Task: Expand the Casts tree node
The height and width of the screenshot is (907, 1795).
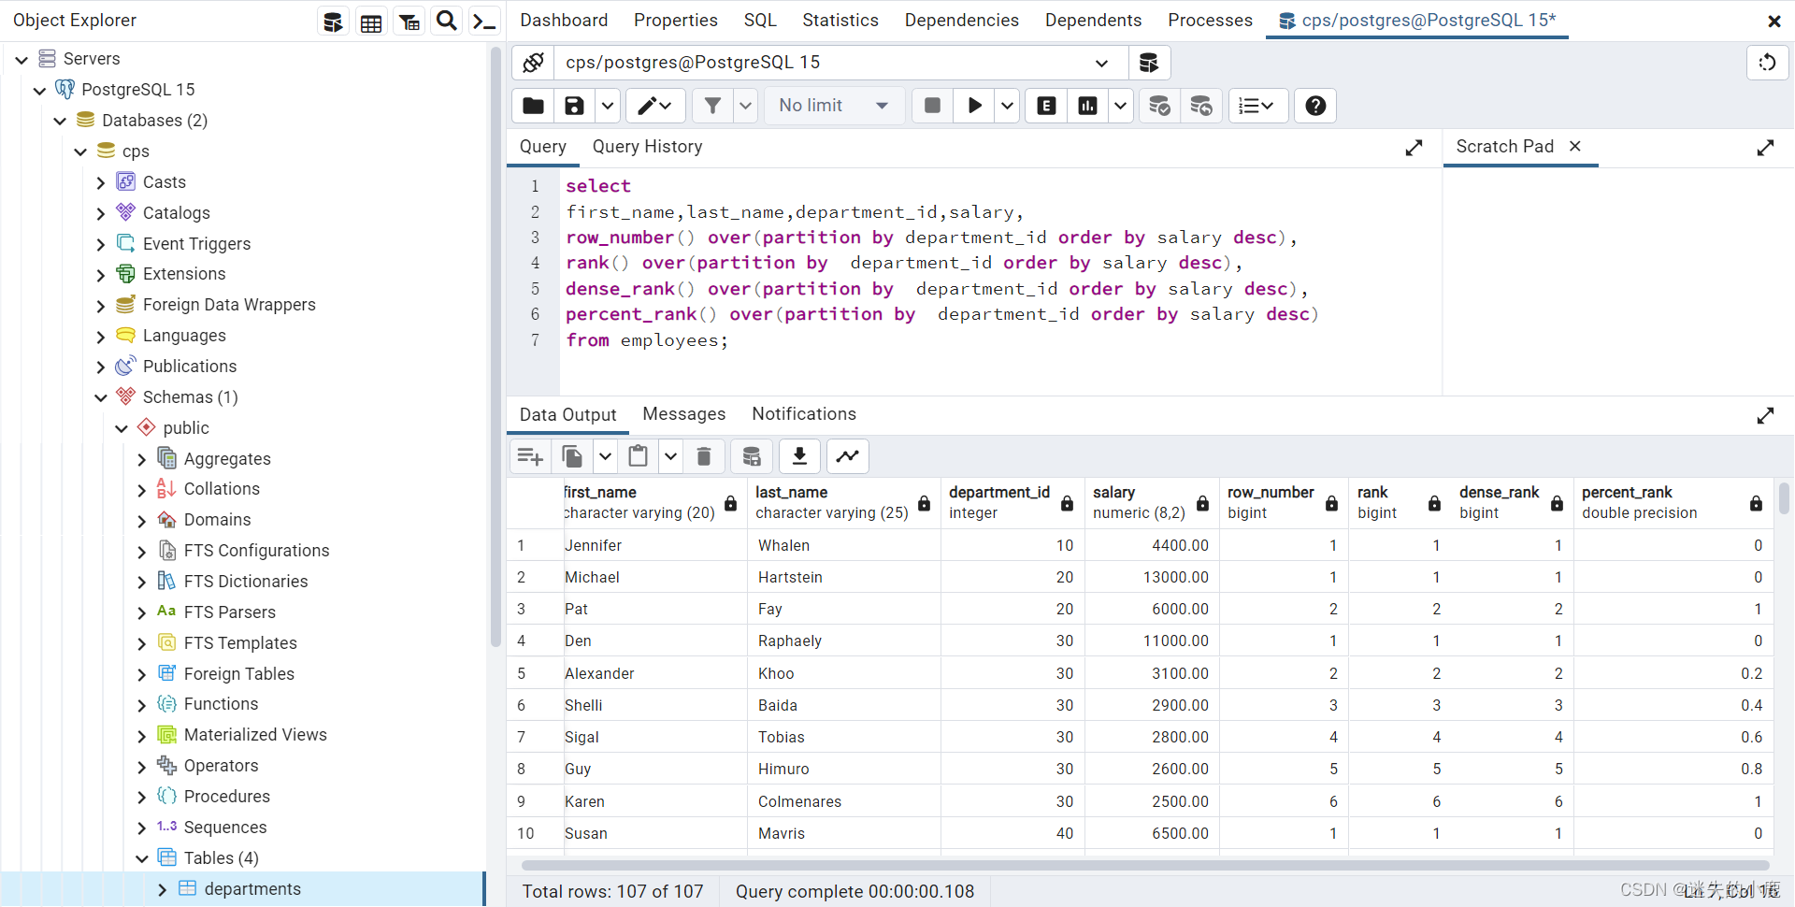Action: 101,183
